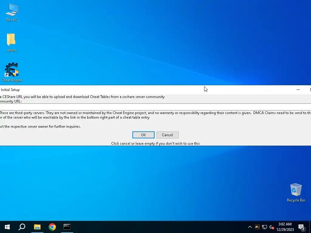Switch to Command Prompt taskbar window

[67, 227]
